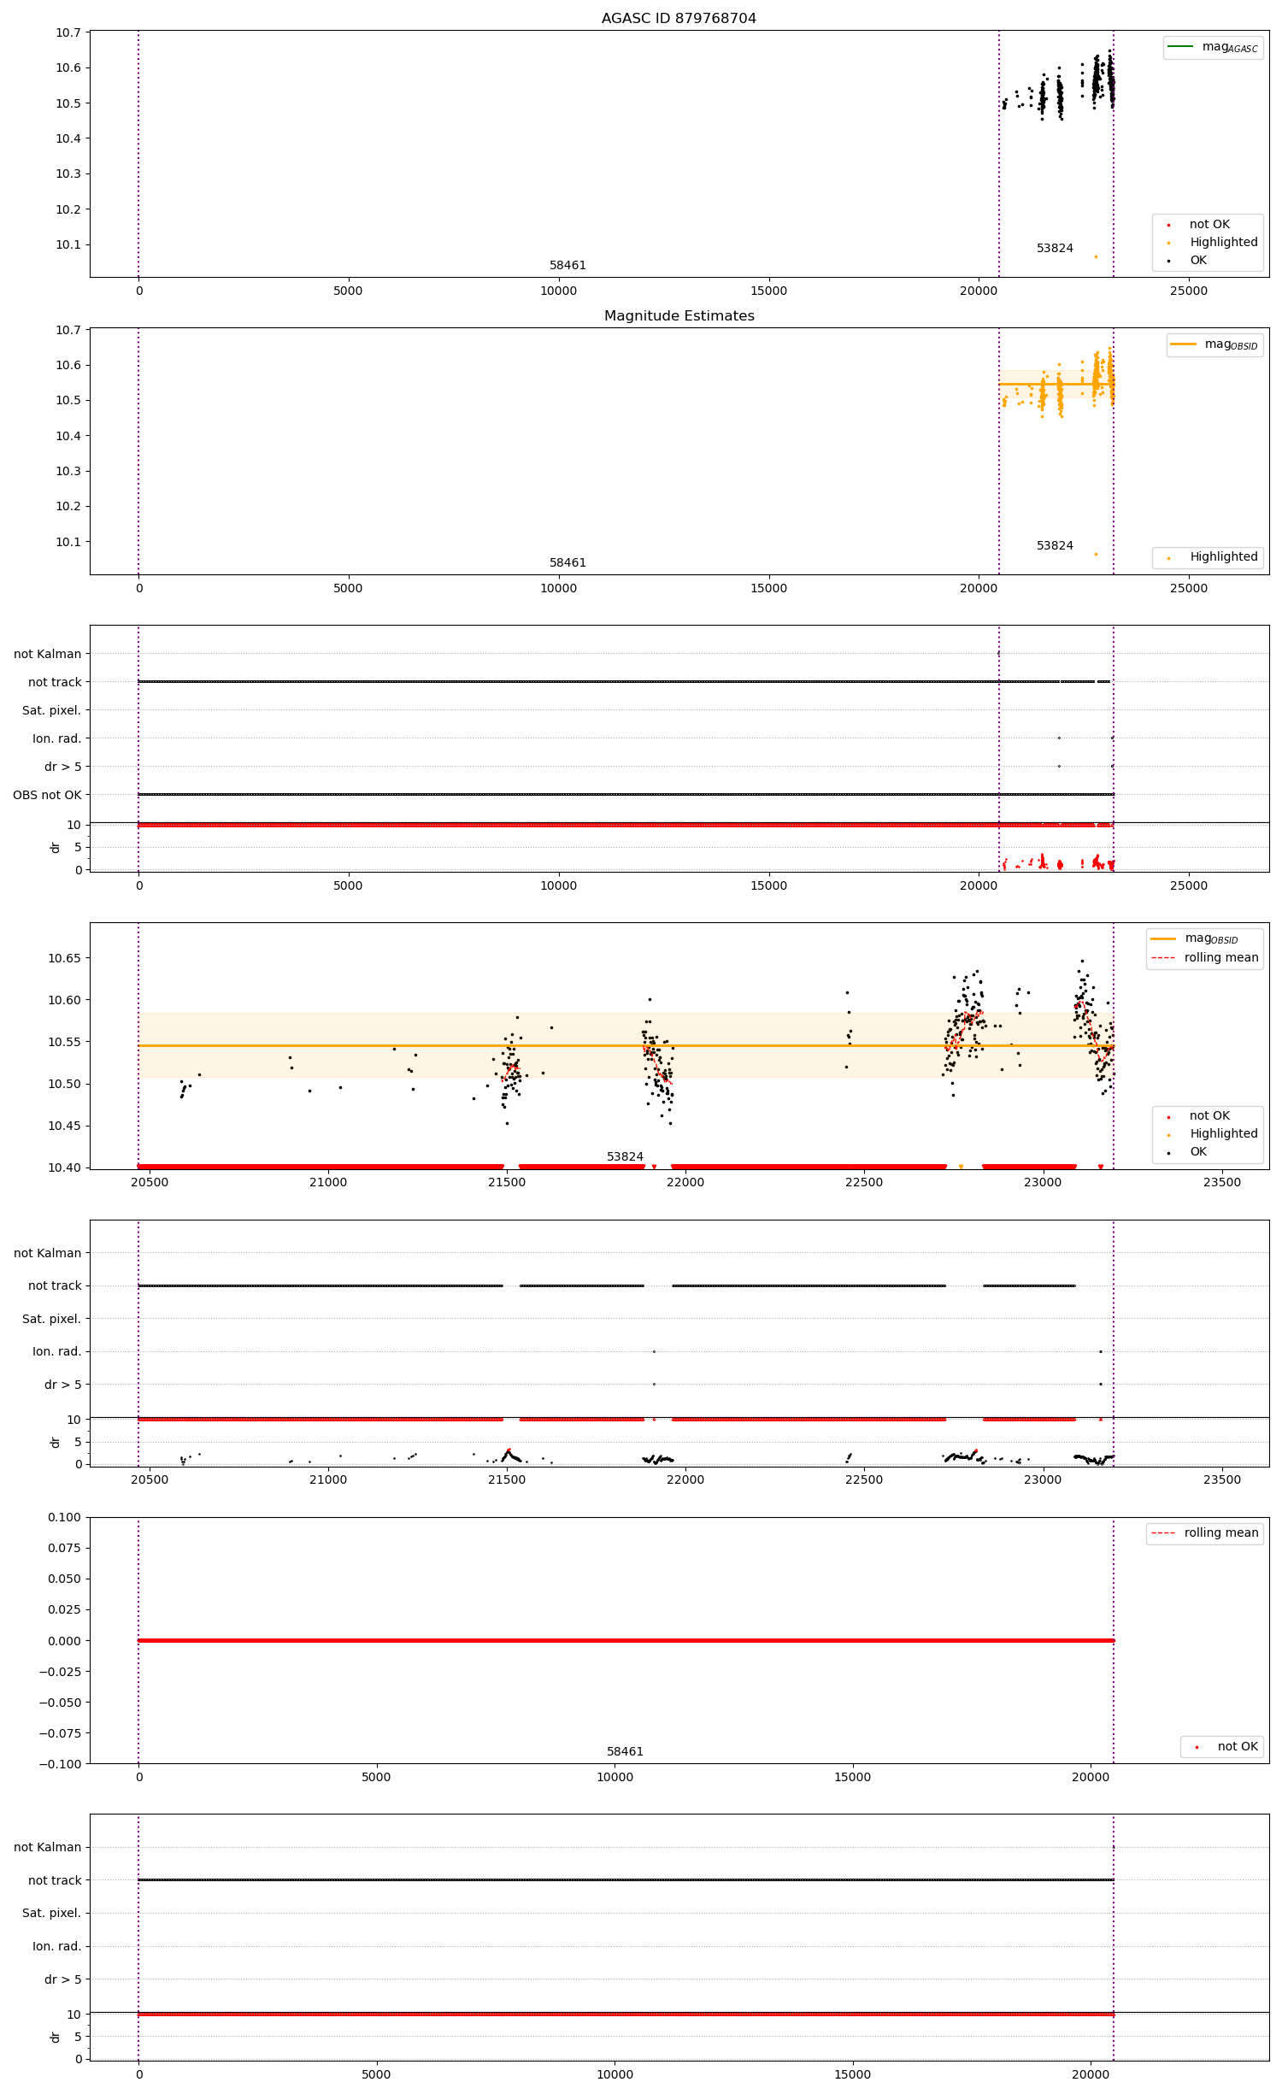Click the 58461 annotation in the Magnitude Estimates plot
Image resolution: width=1282 pixels, height=2094 pixels.
click(x=567, y=562)
